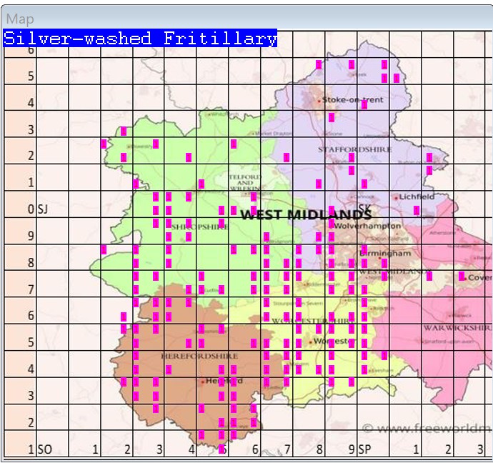Select the WEST MIDLANDS region heading
The width and height of the screenshot is (493, 463).
point(306,214)
